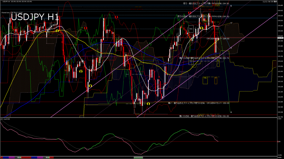
Task: Click the YDO box near the 153.70 line
Action: pos(191,61)
